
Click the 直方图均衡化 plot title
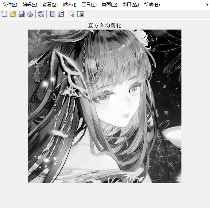[105, 25]
